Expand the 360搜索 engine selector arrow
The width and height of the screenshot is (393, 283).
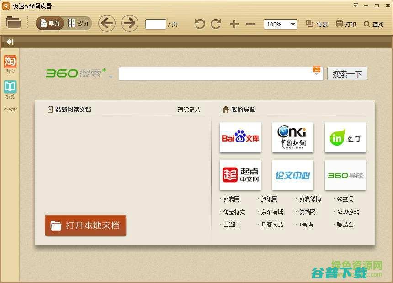[111, 76]
